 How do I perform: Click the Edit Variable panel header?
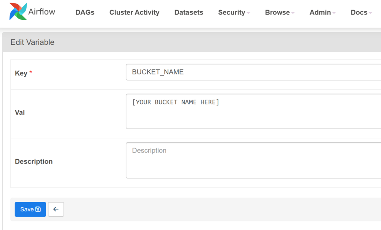[x=32, y=42]
